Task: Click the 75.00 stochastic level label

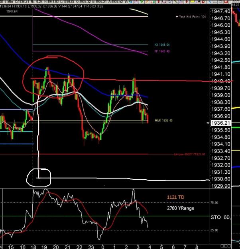Action: pyautogui.click(x=214, y=203)
